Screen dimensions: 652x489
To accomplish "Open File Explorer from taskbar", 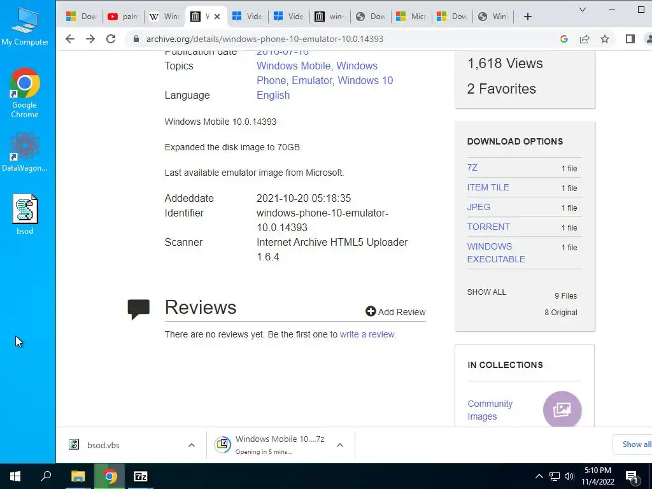I will (78, 476).
